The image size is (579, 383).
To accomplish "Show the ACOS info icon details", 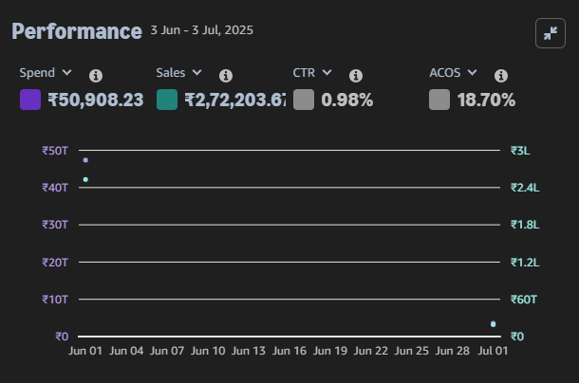I will (x=501, y=76).
